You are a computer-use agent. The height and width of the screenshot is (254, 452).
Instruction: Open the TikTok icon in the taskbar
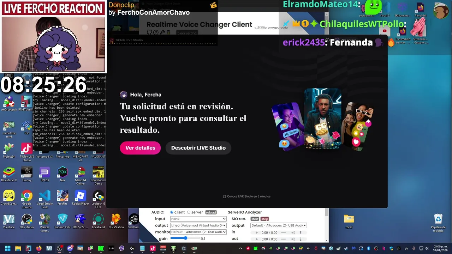pyautogui.click(x=153, y=248)
